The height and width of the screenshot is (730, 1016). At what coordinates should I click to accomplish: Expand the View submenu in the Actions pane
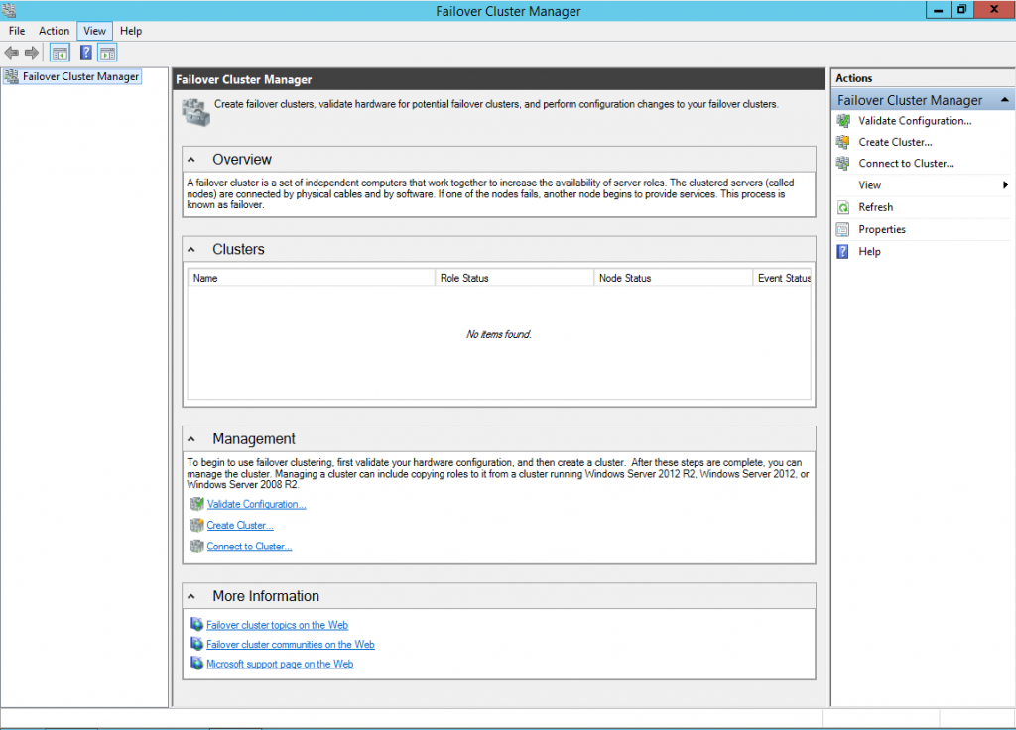click(x=1004, y=185)
